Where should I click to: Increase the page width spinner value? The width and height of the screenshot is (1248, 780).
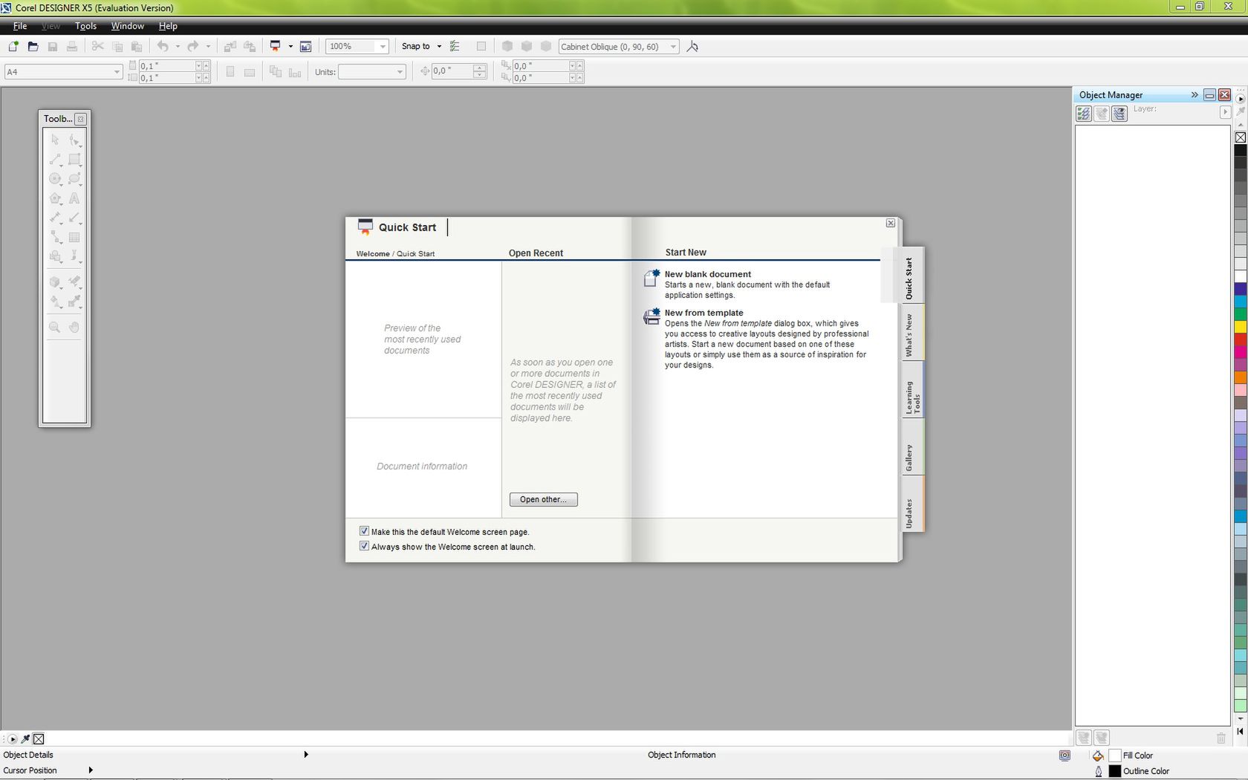207,65
